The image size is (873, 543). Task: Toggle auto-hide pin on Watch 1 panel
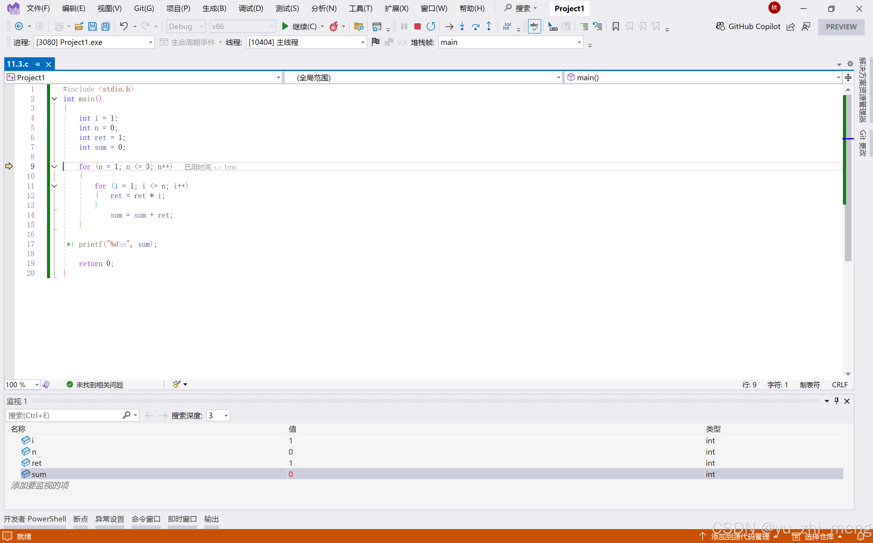click(837, 401)
